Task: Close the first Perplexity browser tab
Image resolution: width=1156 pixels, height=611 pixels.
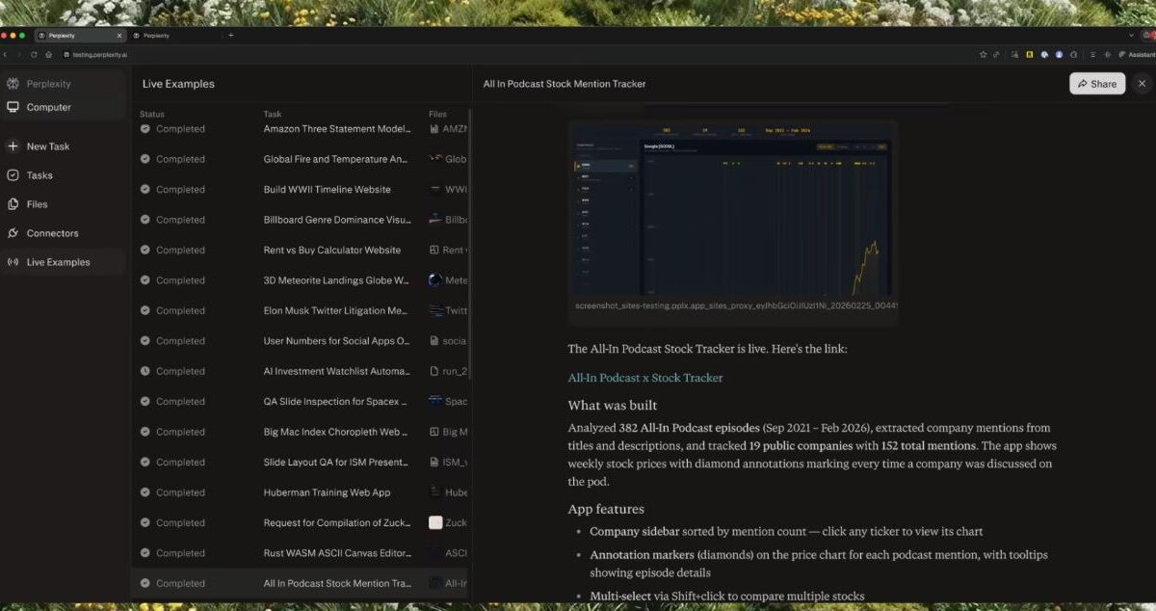Action: [119, 35]
